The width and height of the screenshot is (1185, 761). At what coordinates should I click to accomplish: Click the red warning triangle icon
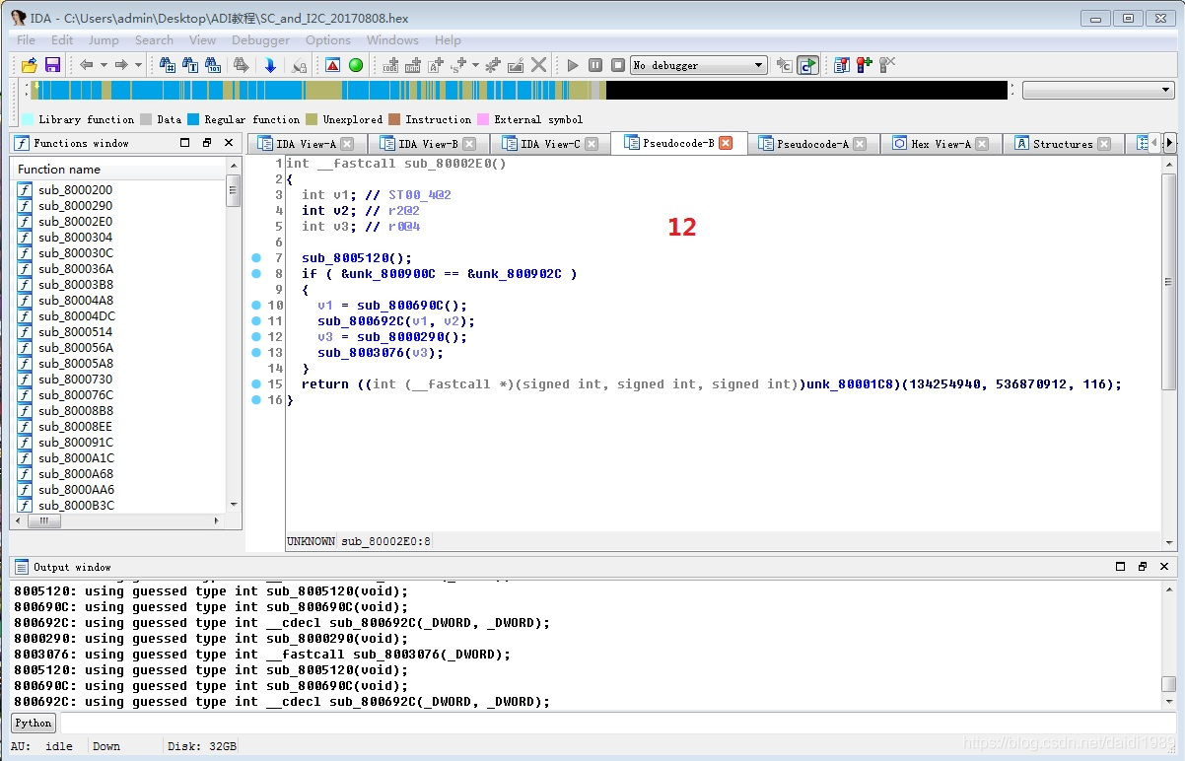[332, 65]
